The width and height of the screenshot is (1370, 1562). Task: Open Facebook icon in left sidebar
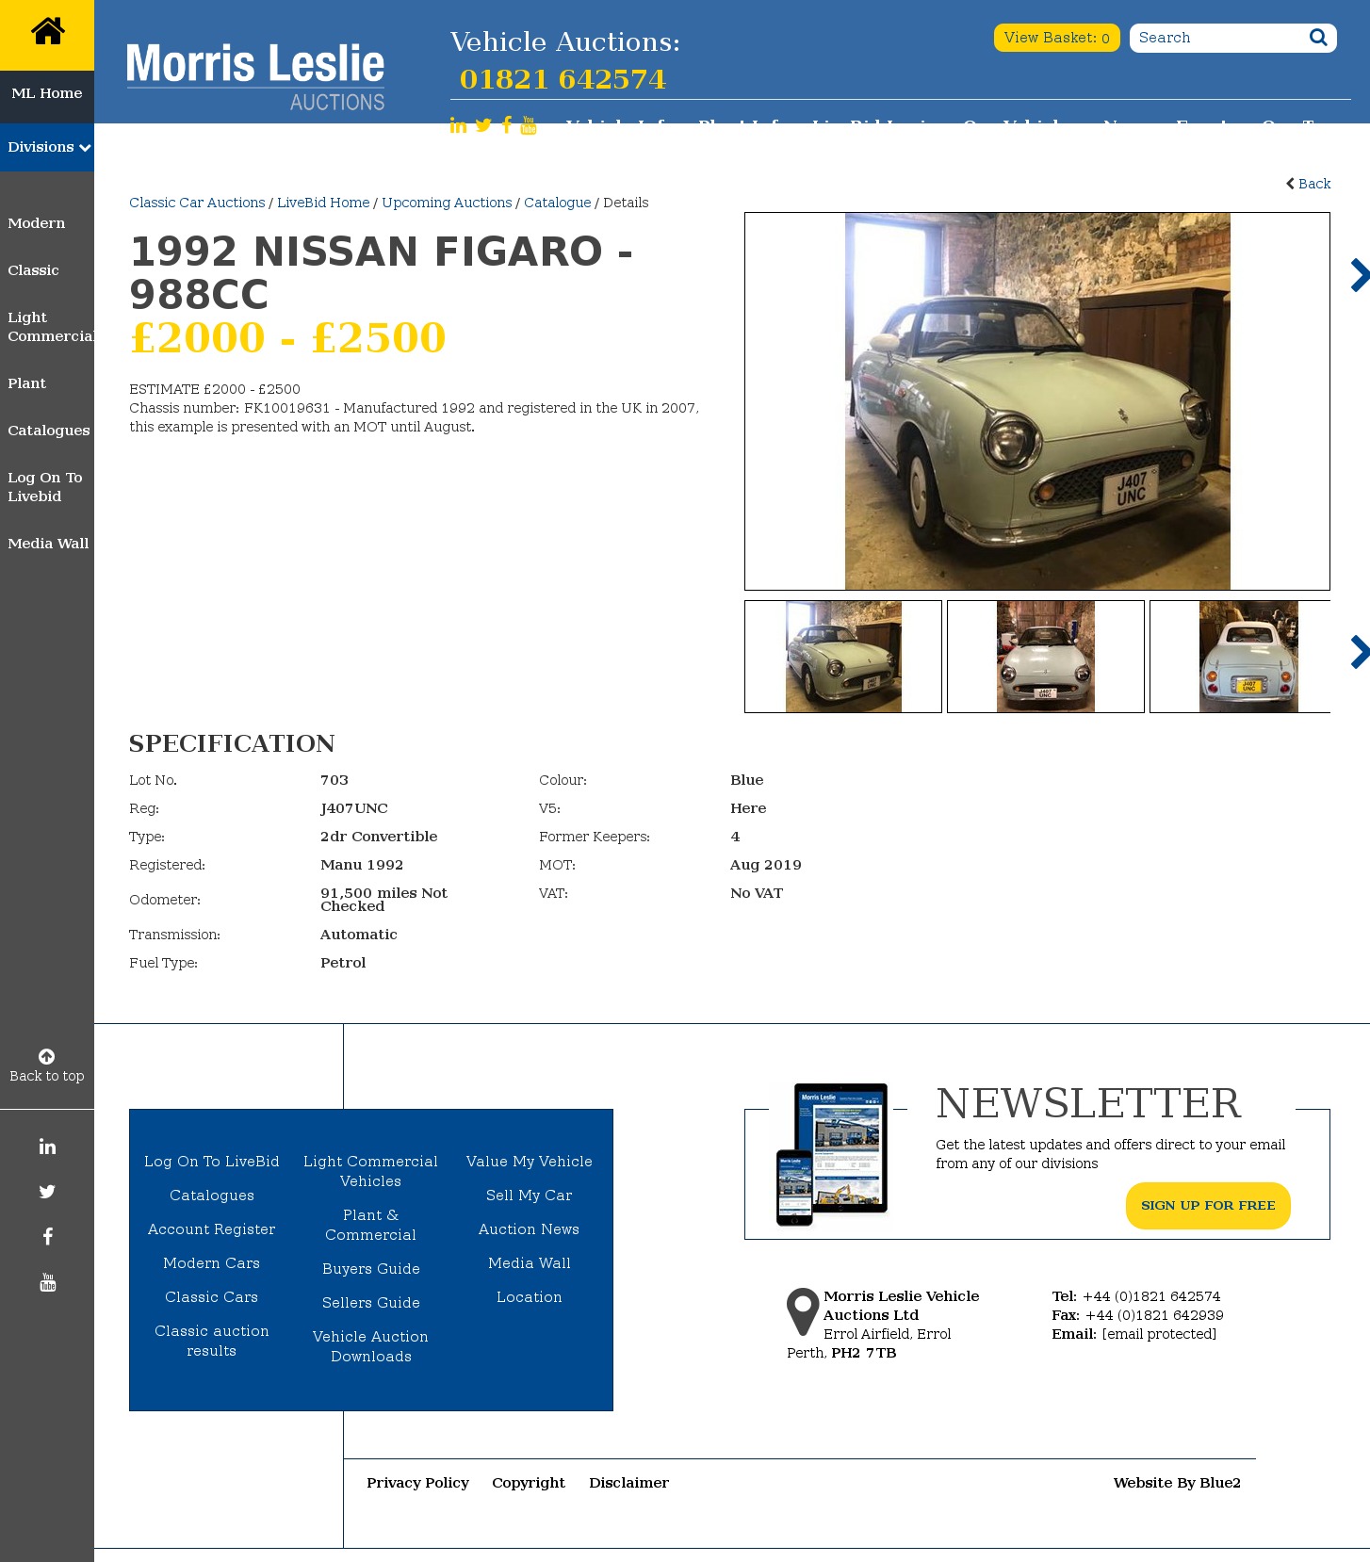point(47,1237)
